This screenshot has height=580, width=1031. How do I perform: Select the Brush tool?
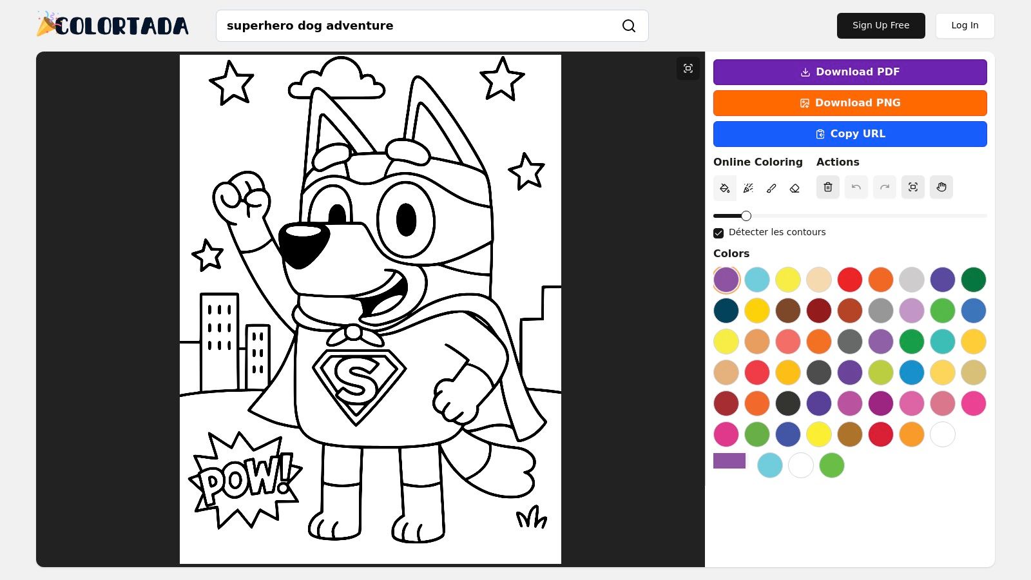pos(771,188)
